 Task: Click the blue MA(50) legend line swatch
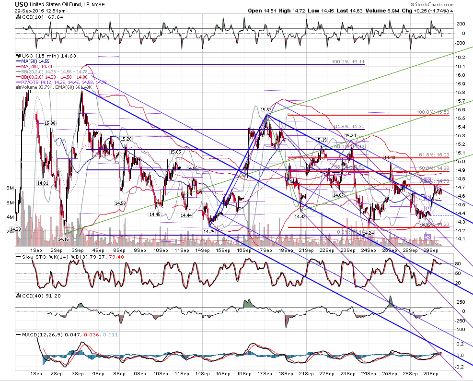tap(18, 61)
